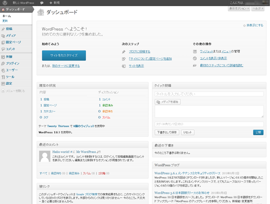Click the comments toggle icon in その他の操作

pyautogui.click(x=195, y=58)
